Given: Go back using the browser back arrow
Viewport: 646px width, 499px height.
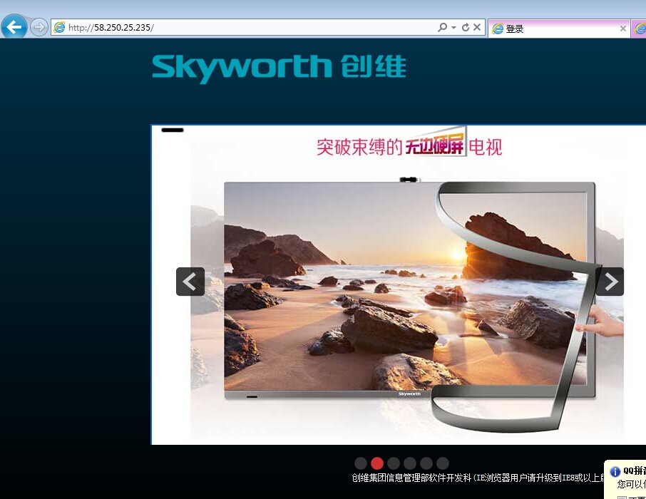Looking at the screenshot, I should [14, 27].
